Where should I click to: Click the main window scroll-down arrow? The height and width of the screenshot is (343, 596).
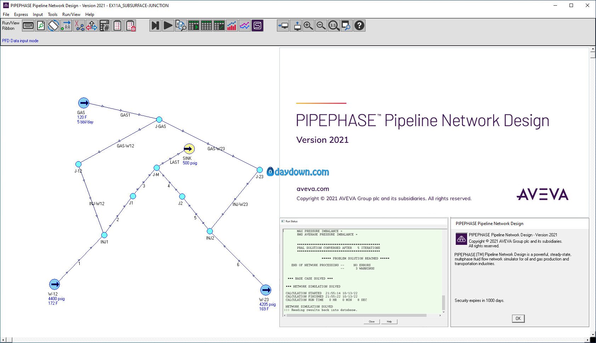tap(593, 334)
